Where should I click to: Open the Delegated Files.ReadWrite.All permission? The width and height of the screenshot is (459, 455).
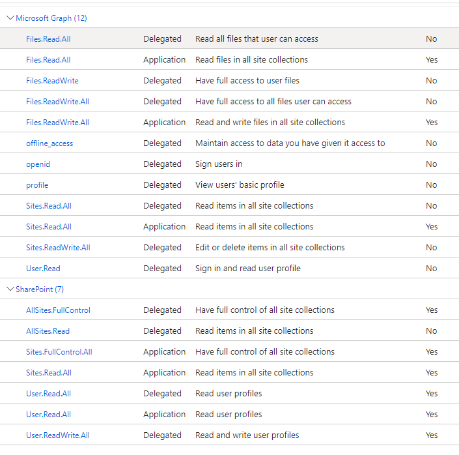click(x=57, y=102)
